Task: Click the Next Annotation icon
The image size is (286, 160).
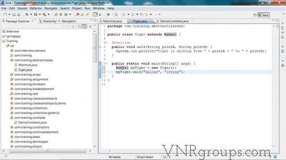Action: [124, 15]
